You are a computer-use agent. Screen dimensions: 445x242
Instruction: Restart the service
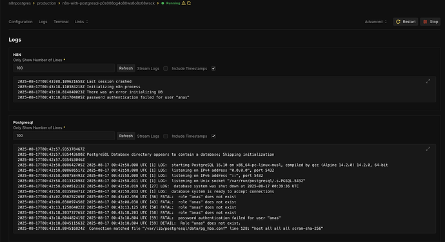pos(406,22)
